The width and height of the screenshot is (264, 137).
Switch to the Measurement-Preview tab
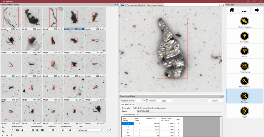click(155, 5)
